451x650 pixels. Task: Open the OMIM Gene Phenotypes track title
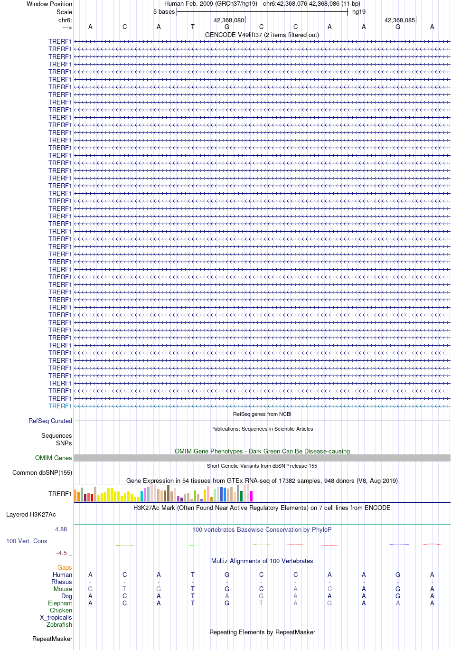(262, 451)
